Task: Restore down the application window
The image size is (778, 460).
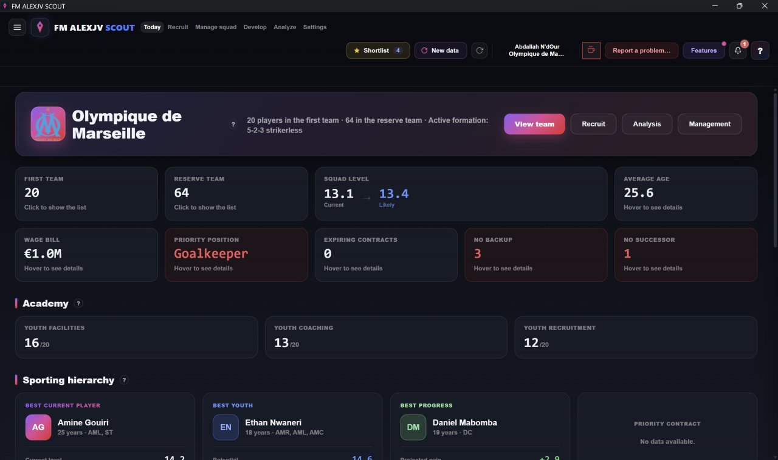Action: click(x=740, y=6)
